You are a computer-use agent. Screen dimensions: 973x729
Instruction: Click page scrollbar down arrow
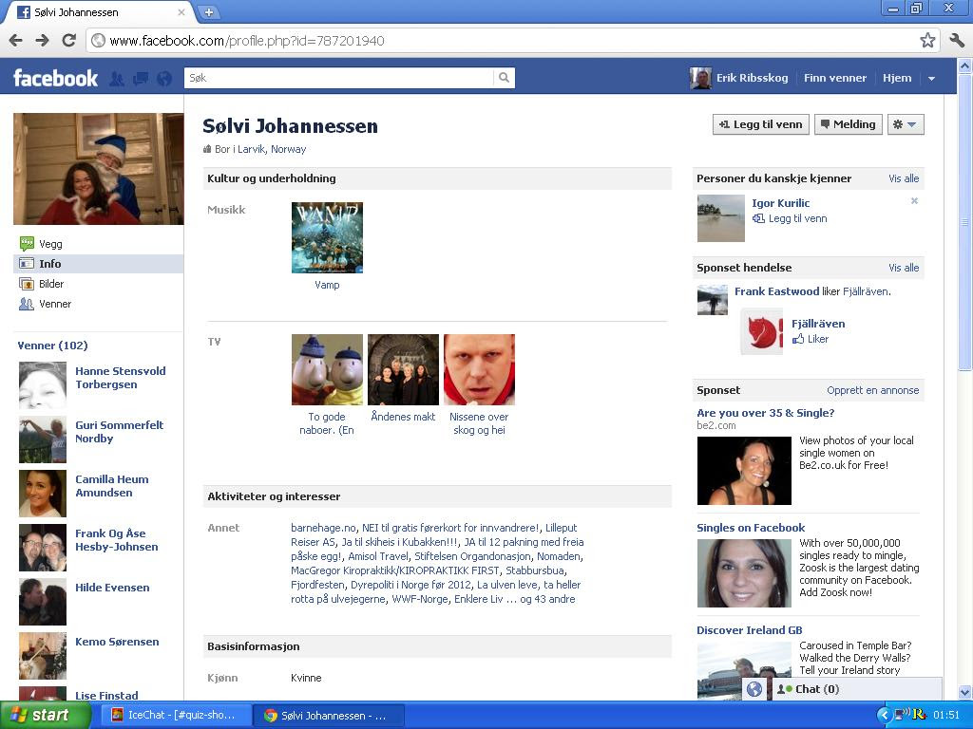[x=965, y=692]
